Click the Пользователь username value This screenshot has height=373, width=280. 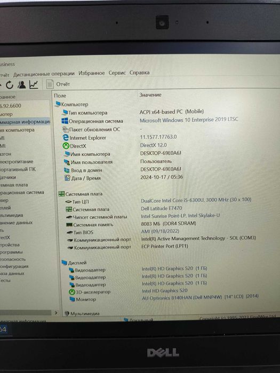pos(156,161)
